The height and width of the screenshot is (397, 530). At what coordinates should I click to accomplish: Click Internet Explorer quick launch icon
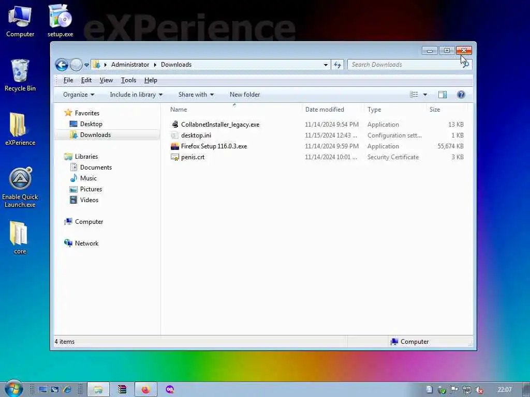coord(67,390)
